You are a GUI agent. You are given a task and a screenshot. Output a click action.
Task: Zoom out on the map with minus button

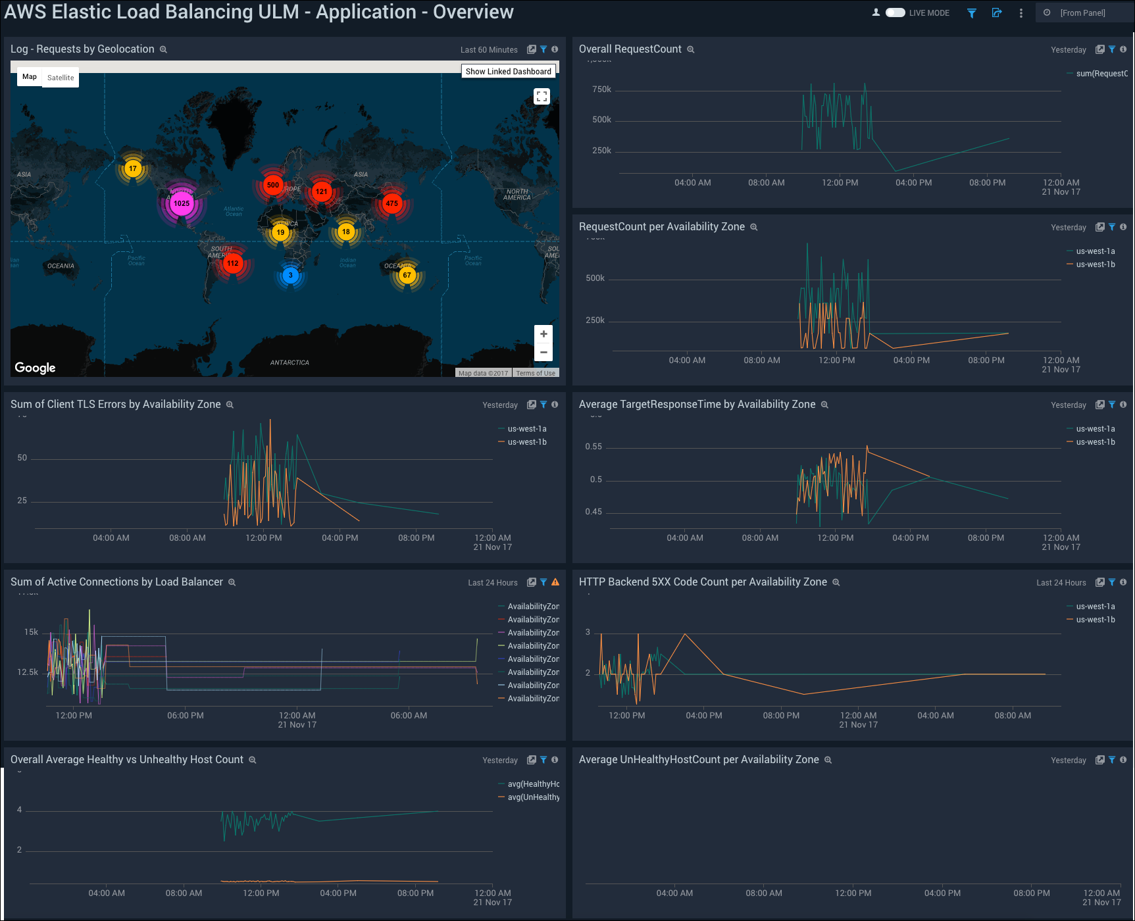(x=543, y=353)
